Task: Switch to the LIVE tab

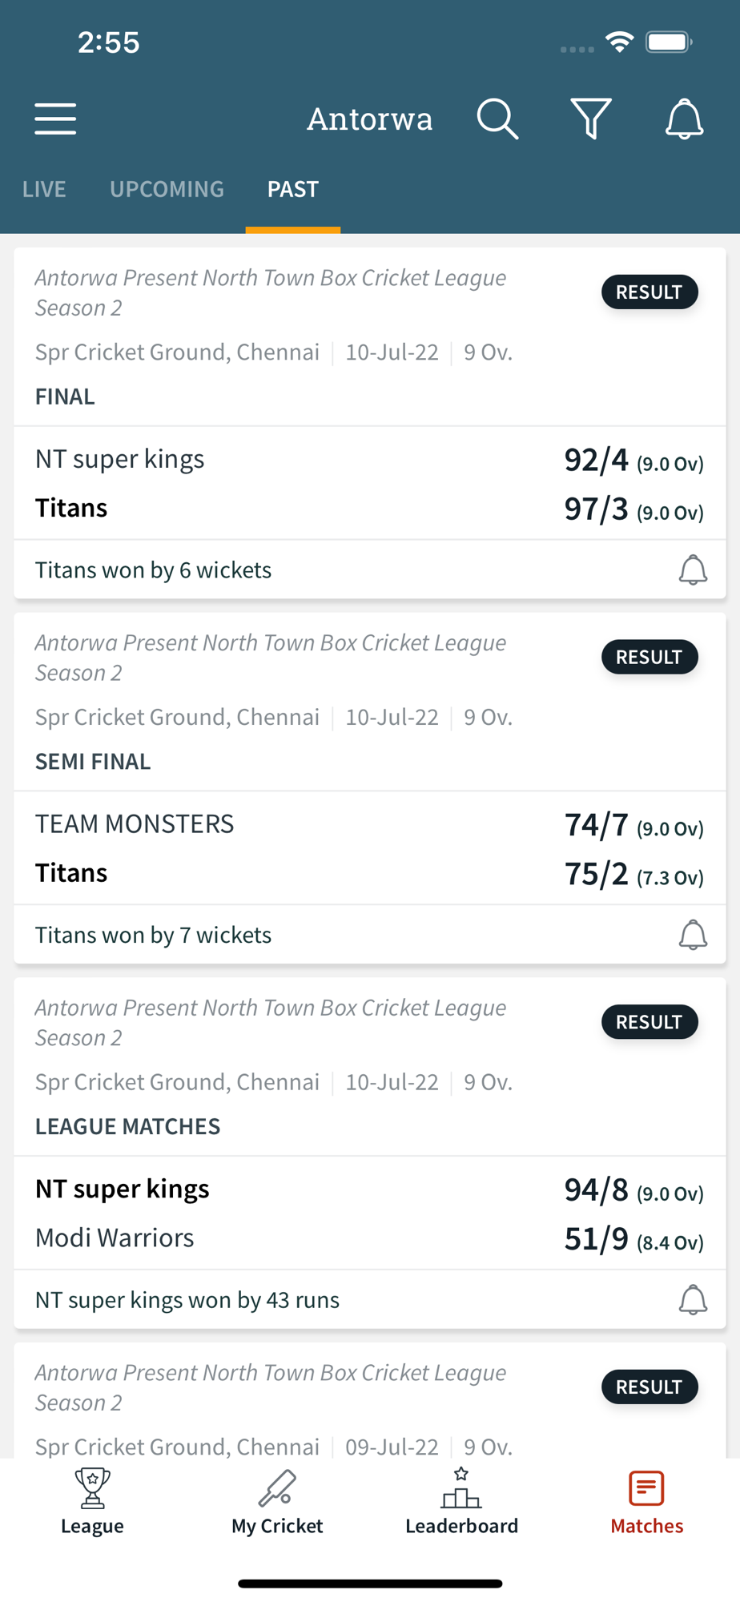Action: pyautogui.click(x=44, y=189)
